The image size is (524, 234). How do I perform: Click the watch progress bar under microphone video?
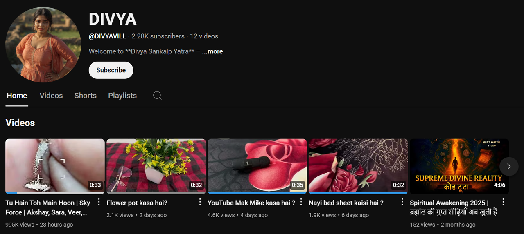[x=257, y=193]
